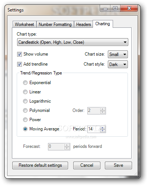
Task: Click the Forecast periods input field
Action: pos(56,147)
